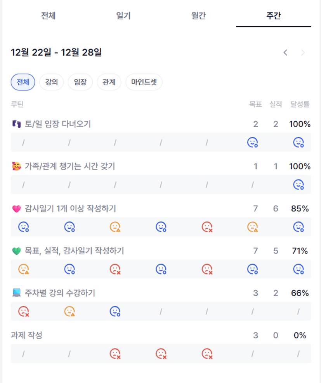The width and height of the screenshot is (321, 383).
Task: Switch to the 월간 tab
Action: [198, 16]
